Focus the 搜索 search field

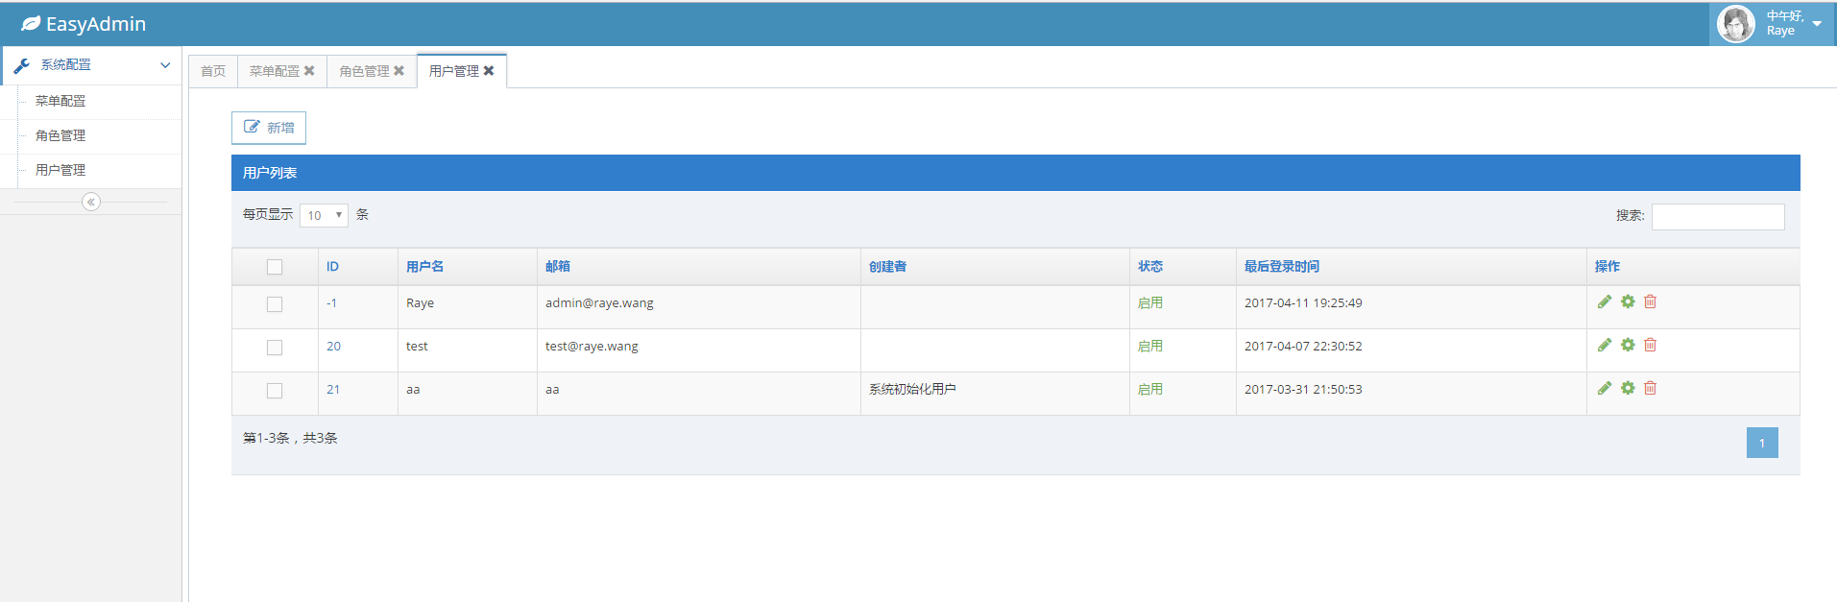tap(1718, 216)
